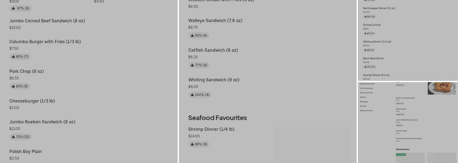
Task: Click thumbs-up icon under Whiting Dinner
Action: pos(365,50)
